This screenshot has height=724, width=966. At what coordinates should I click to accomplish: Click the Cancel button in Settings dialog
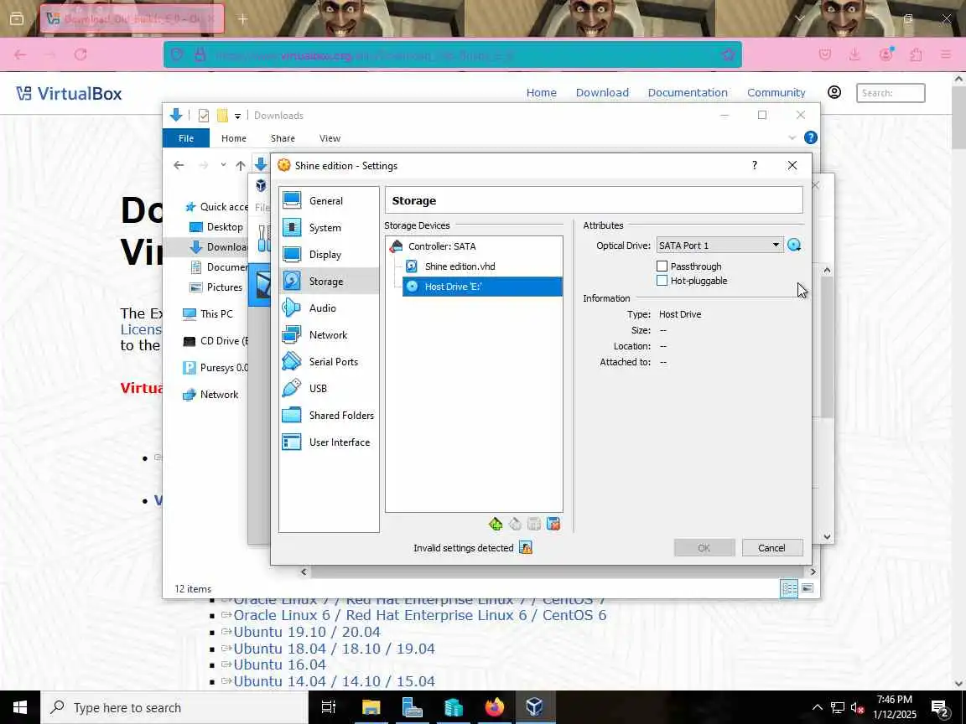click(x=772, y=548)
